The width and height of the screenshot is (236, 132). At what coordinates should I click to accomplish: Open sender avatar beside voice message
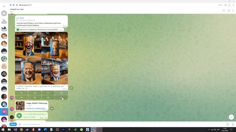12,117
